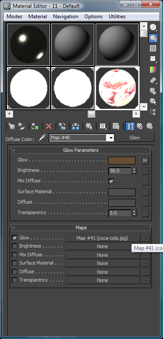
Task: Open the brown Glow color swatch
Action: click(122, 161)
